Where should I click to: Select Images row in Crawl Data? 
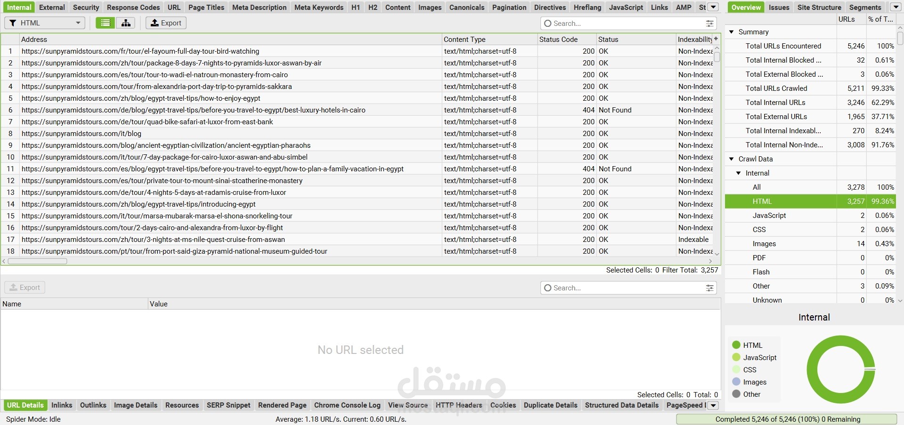coord(810,244)
